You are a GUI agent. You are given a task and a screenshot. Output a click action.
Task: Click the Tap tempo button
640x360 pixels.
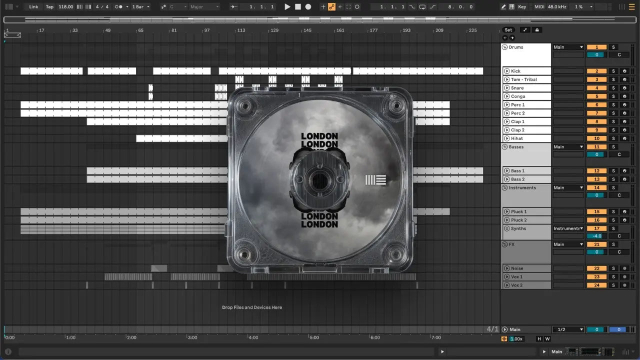click(49, 7)
